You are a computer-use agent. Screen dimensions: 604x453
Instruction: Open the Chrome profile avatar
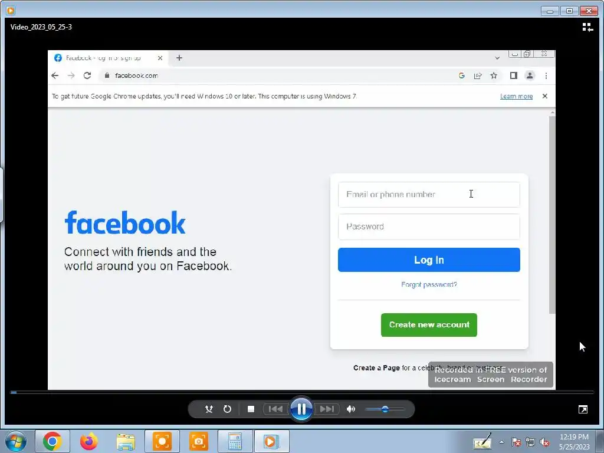(x=530, y=75)
